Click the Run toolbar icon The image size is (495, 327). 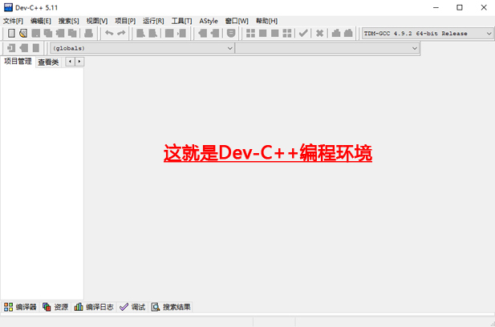pos(262,33)
